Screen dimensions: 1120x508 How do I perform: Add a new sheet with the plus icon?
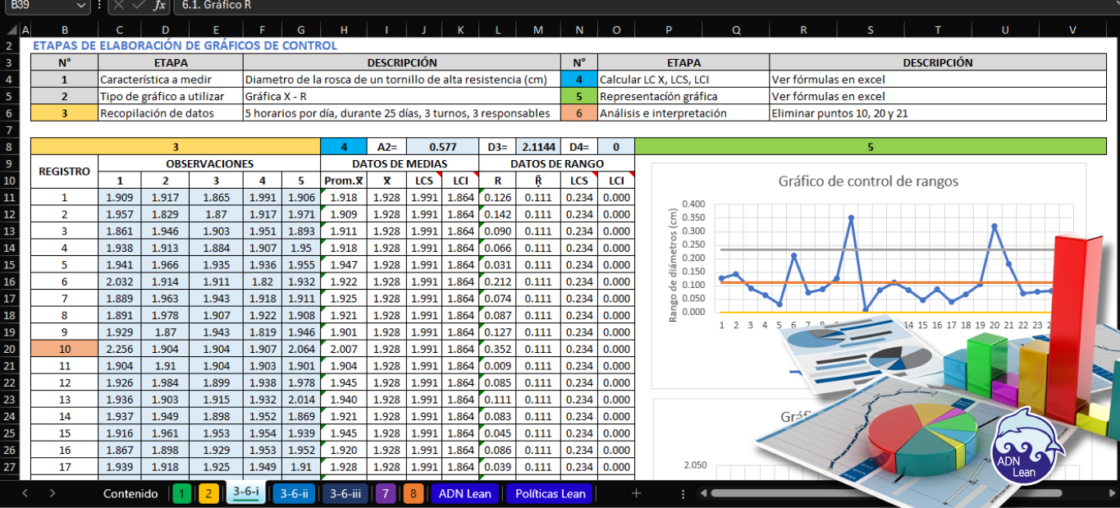pyautogui.click(x=636, y=493)
